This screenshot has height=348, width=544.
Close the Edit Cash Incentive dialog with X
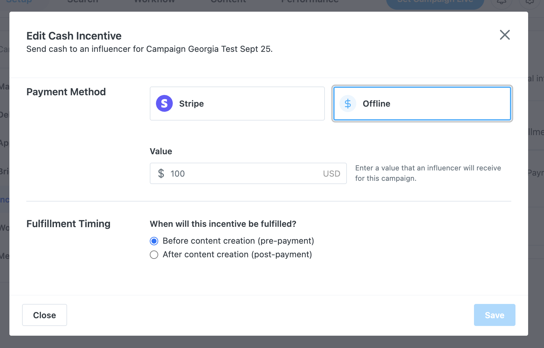tap(504, 35)
